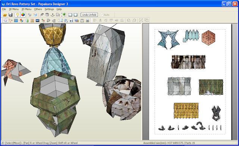Click the align bottom icon
The width and height of the screenshot is (239, 146).
(122, 21)
